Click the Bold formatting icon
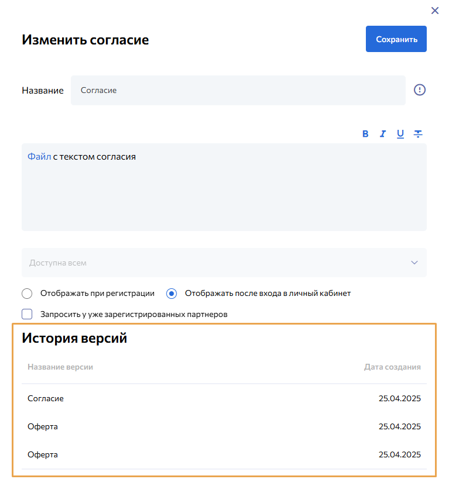The width and height of the screenshot is (449, 486). pos(365,134)
